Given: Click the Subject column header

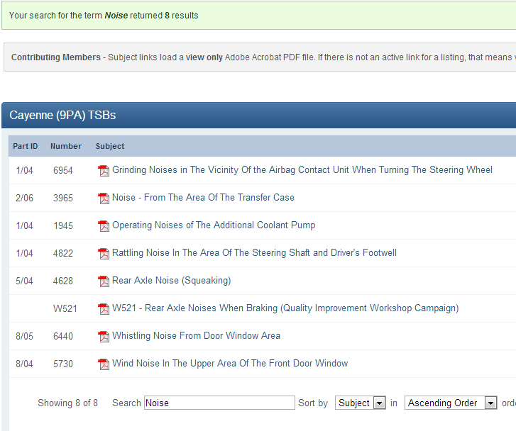Looking at the screenshot, I should (x=110, y=146).
